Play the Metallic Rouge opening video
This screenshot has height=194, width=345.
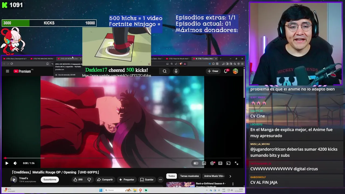pos(7,163)
